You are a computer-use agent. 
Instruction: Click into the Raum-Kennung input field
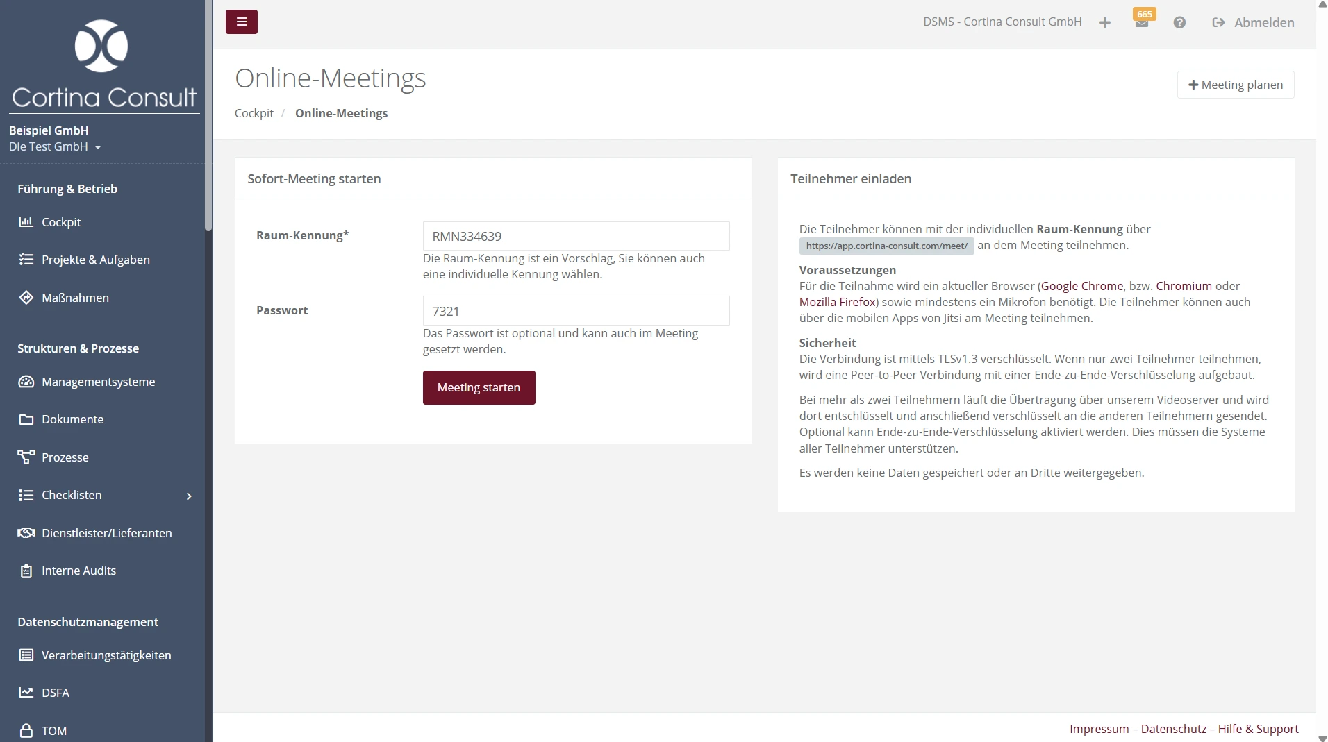(x=576, y=236)
